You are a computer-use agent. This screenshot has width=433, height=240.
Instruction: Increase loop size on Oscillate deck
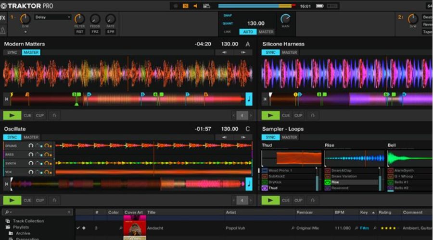[251, 200]
